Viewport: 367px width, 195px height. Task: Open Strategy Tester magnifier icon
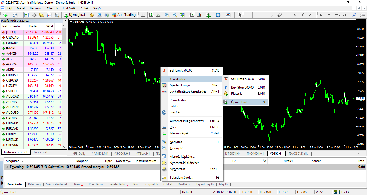click(57, 15)
